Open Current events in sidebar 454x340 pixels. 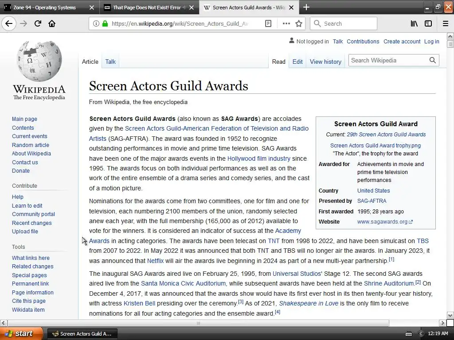coord(30,136)
